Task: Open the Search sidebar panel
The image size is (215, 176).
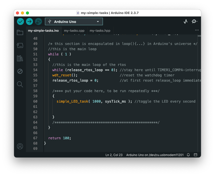Action: tap(20, 84)
